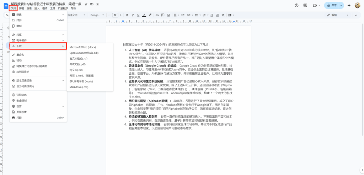Download as PDF文档(.pdf)
The height and width of the screenshot is (175, 364).
[x=90, y=64]
